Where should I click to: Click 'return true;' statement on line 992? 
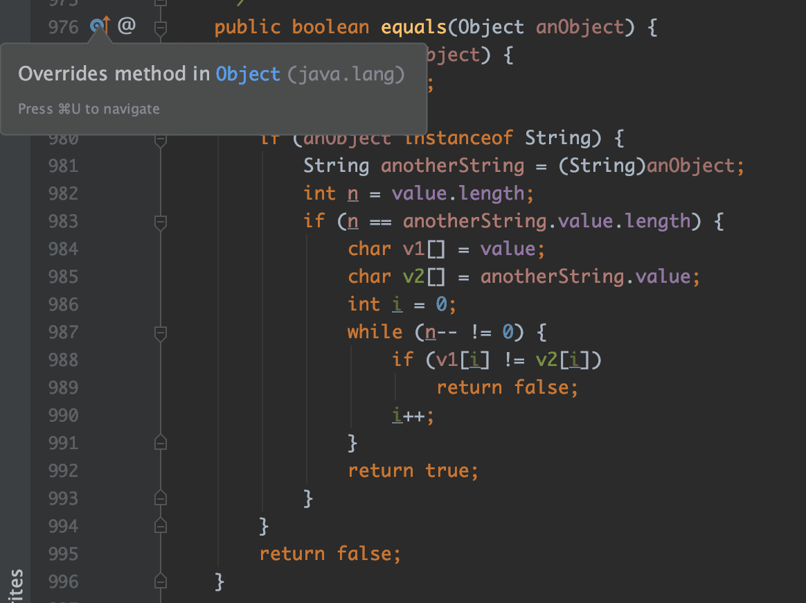coord(413,471)
